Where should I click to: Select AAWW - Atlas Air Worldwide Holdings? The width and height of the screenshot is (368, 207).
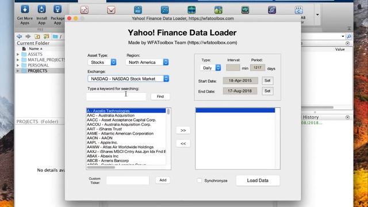126,147
